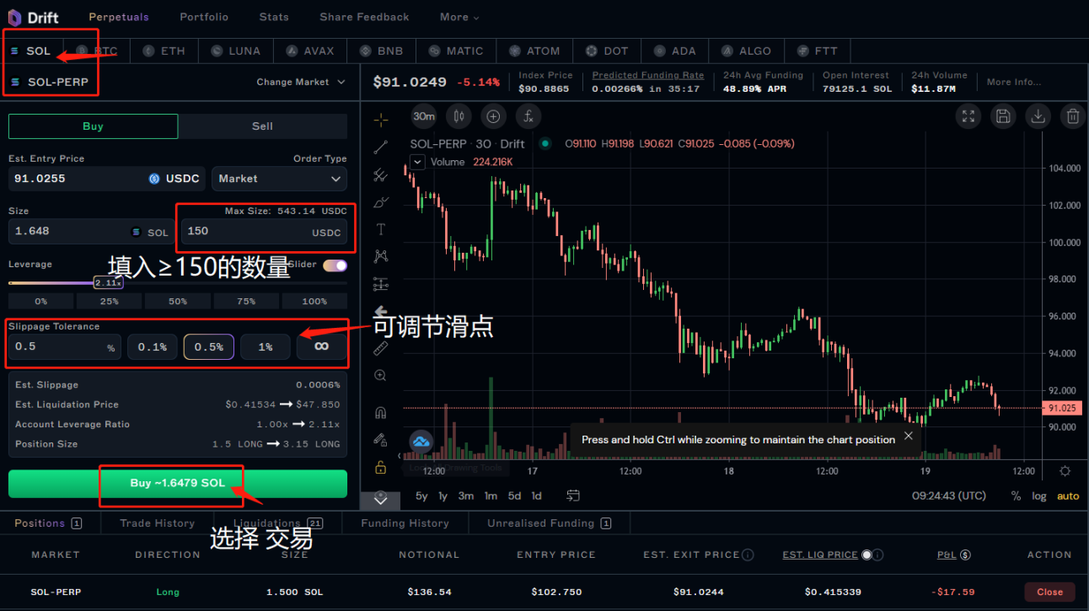Open the Trade History tab
The height and width of the screenshot is (611, 1089).
[157, 523]
